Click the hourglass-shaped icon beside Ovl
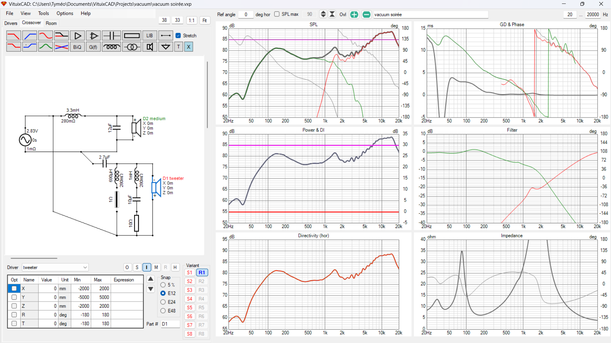 pyautogui.click(x=332, y=14)
